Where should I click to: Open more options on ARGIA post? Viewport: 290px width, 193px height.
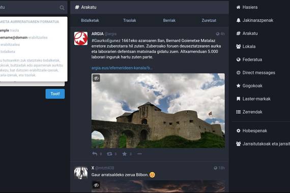139,154
